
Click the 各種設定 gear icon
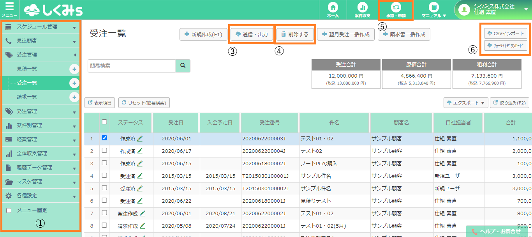pos(9,195)
